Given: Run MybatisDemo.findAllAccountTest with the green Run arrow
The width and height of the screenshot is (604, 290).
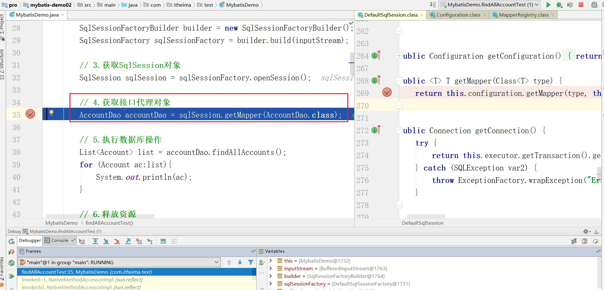Looking at the screenshot, I should 548,5.
